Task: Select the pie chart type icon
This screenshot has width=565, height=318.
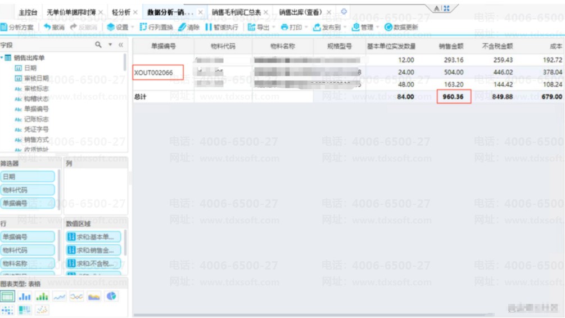Action: [111, 297]
